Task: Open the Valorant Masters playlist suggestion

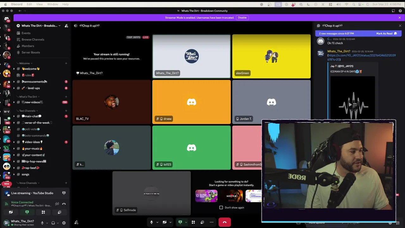Action: point(206,196)
